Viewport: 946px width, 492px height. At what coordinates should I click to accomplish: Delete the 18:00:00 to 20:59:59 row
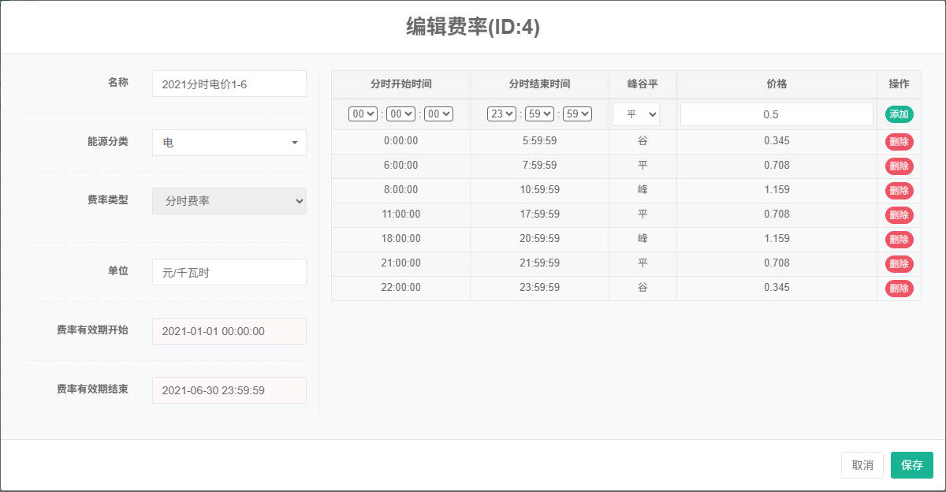[x=899, y=240]
